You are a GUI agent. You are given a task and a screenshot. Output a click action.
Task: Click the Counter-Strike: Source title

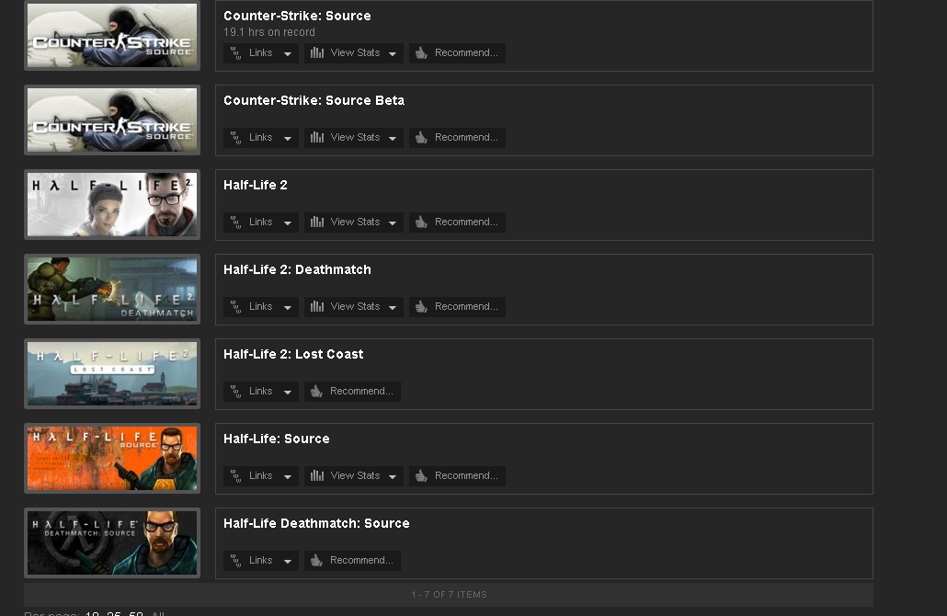(297, 17)
